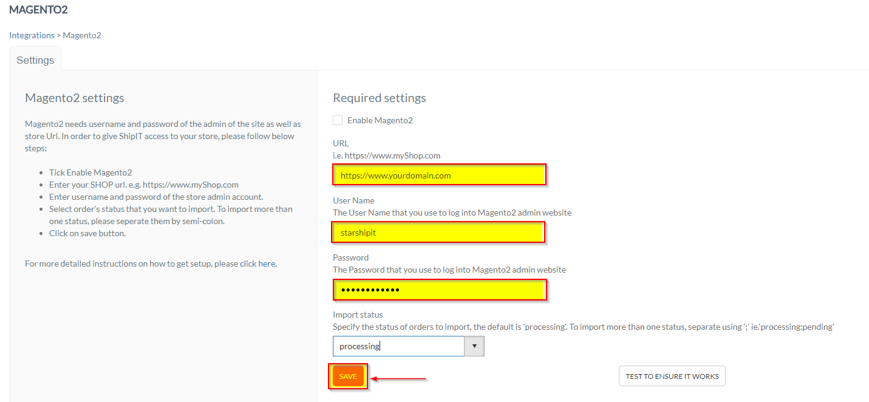The height and width of the screenshot is (402, 869).
Task: Focus the Password input field
Action: pyautogui.click(x=440, y=290)
